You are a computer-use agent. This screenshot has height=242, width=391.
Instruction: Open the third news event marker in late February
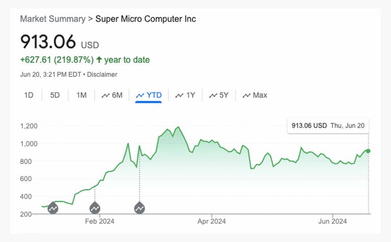(x=139, y=208)
